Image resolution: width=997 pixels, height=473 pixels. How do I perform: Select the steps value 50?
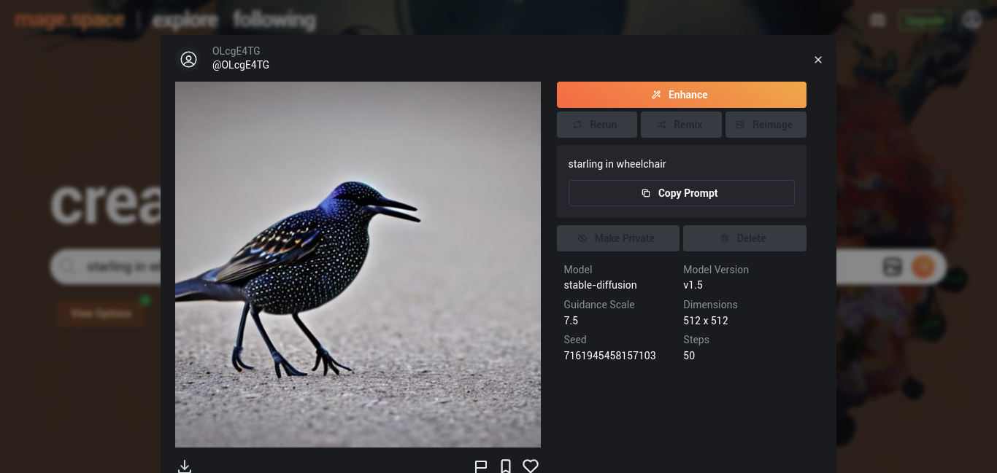coord(689,356)
